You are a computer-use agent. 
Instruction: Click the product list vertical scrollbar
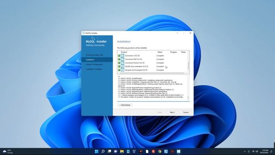(188, 65)
